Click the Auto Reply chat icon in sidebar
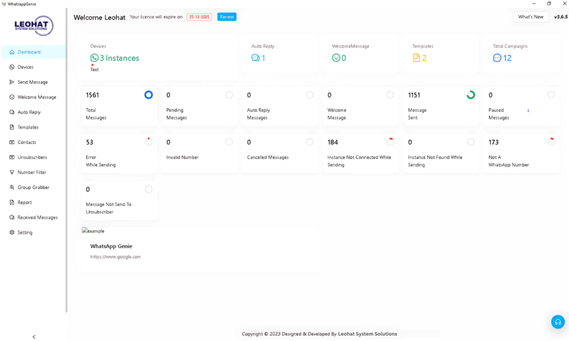The height and width of the screenshot is (341, 569). [12, 112]
